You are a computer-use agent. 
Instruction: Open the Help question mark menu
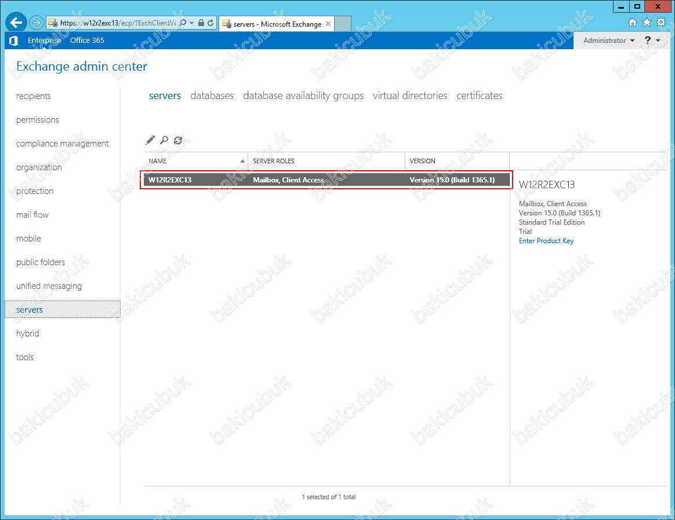(x=647, y=41)
